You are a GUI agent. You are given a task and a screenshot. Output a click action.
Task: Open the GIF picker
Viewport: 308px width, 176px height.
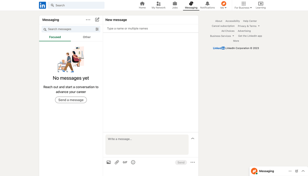click(125, 162)
